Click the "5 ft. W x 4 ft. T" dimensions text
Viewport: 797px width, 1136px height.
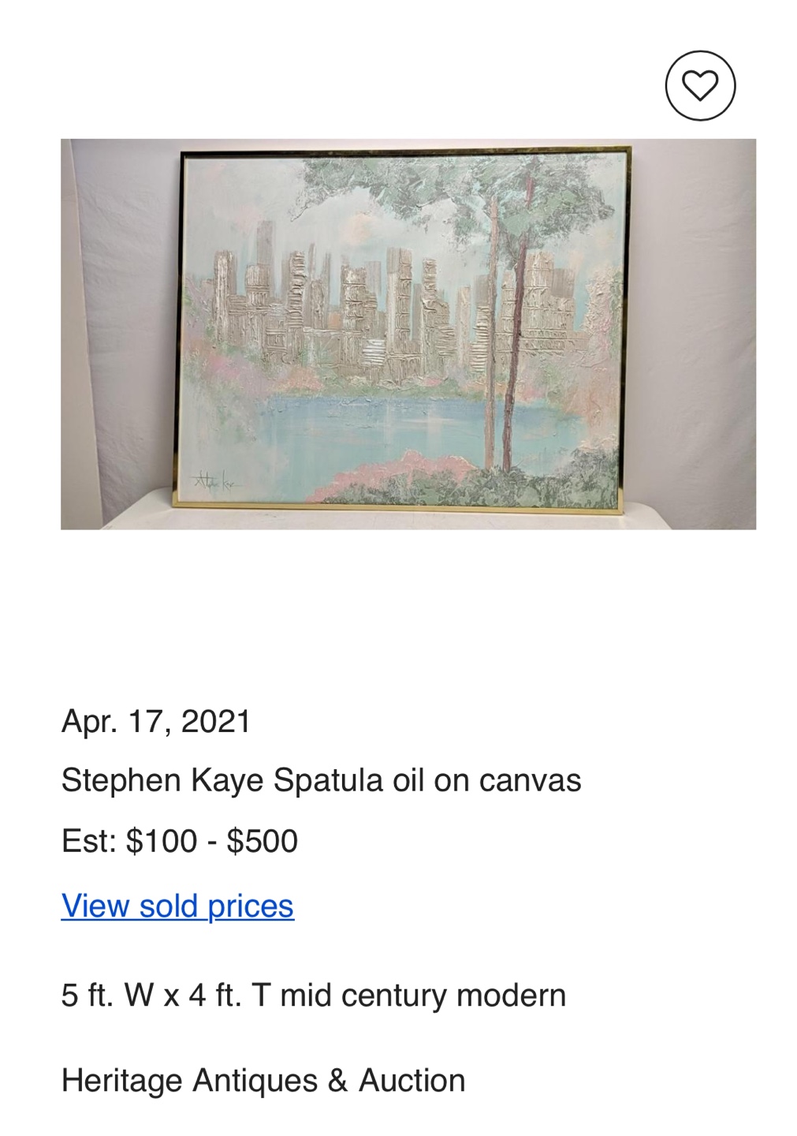click(x=151, y=995)
